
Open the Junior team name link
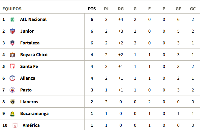click(x=27, y=31)
